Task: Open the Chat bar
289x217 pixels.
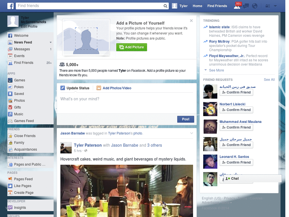Action: [253, 179]
